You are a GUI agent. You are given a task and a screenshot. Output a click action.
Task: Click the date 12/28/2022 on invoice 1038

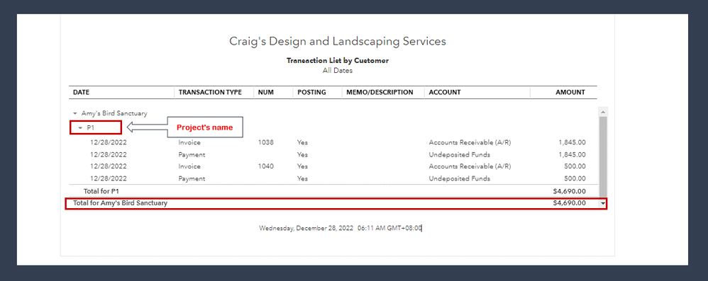pyautogui.click(x=109, y=142)
